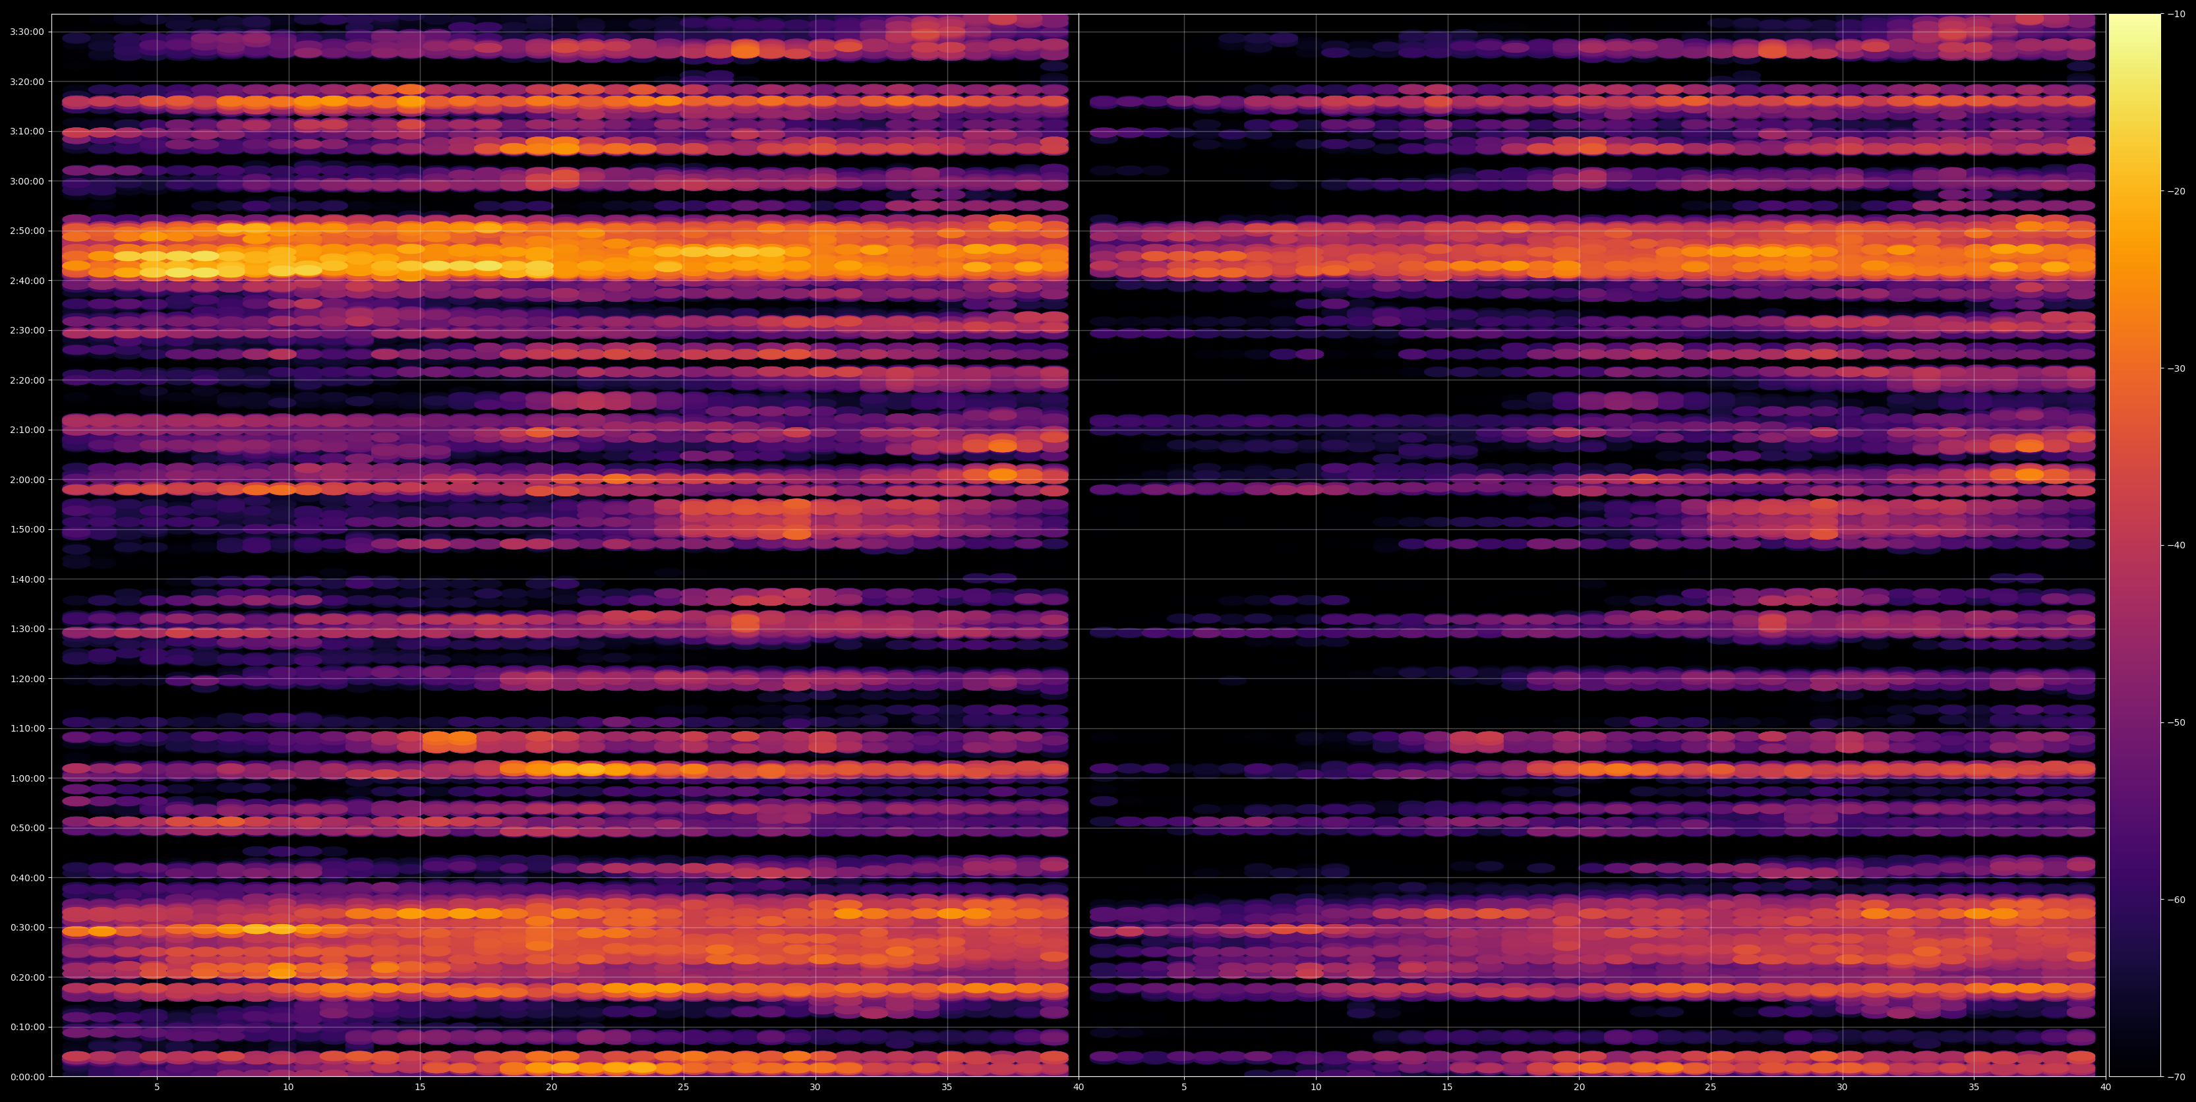This screenshot has width=2196, height=1102.
Task: Click the 2:30:00 time axis label
Action: click(x=26, y=331)
